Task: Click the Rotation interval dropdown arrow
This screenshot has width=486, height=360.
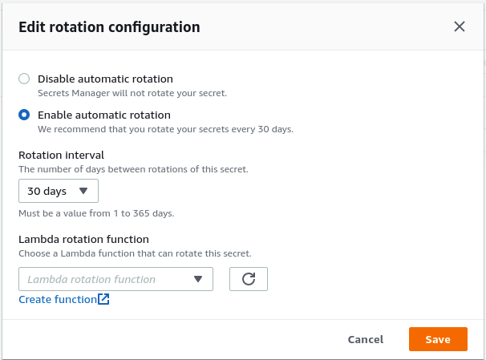Action: (83, 191)
